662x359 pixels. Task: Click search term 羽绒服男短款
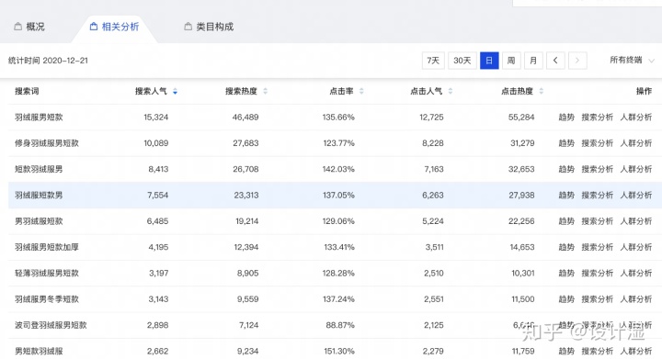point(39,118)
